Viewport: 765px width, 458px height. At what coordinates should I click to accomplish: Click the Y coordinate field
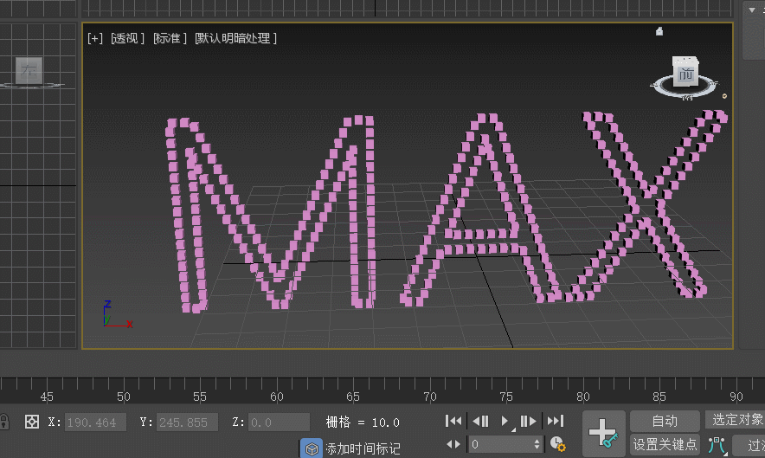coord(187,423)
